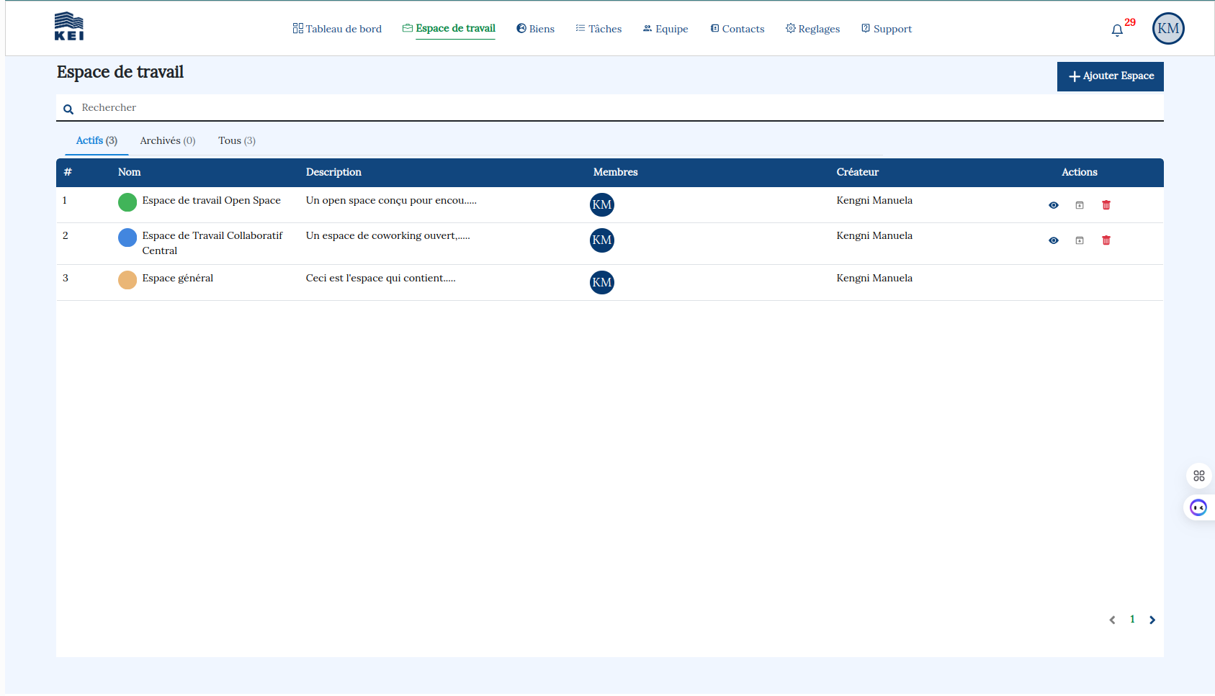Switch to the Archivés (0) tab
Screen dimensions: 1215x696
(x=168, y=140)
